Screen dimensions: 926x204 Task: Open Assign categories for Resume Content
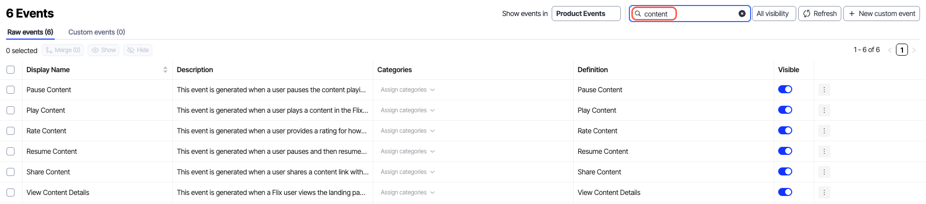(x=407, y=151)
